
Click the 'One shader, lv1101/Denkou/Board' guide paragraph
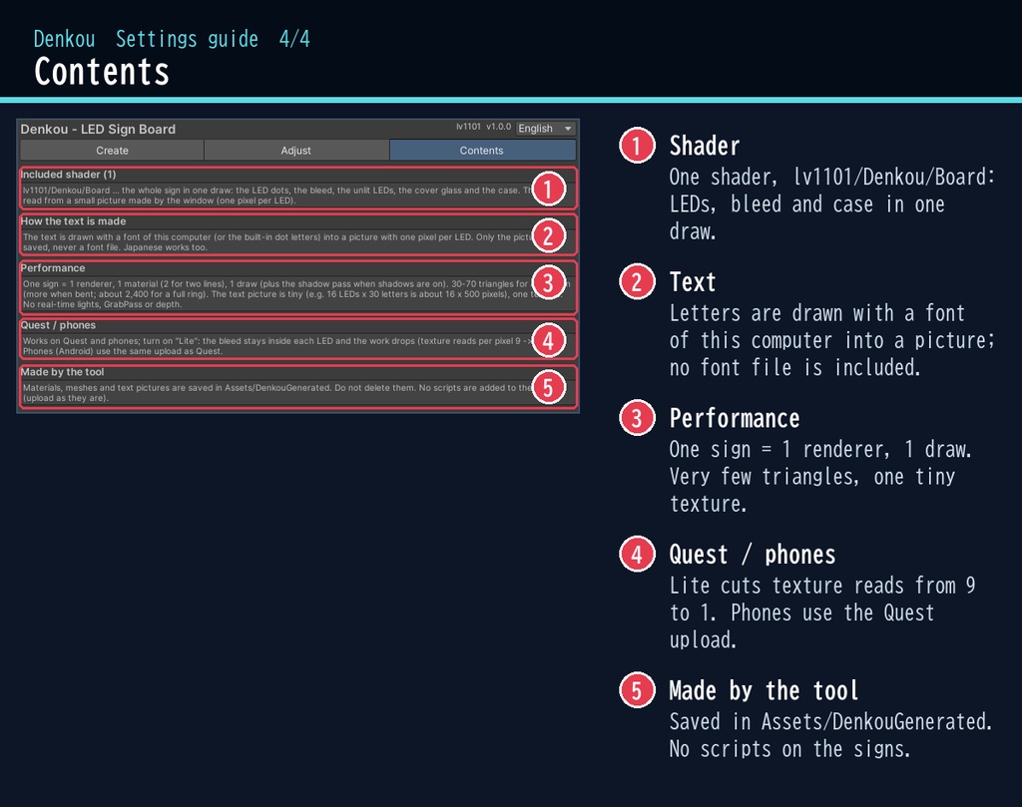click(832, 203)
